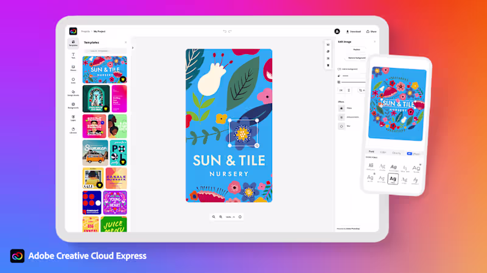Screen dimensions: 487x273
Task: Select the highlighted bold Ag font on phone
Action: (393, 179)
